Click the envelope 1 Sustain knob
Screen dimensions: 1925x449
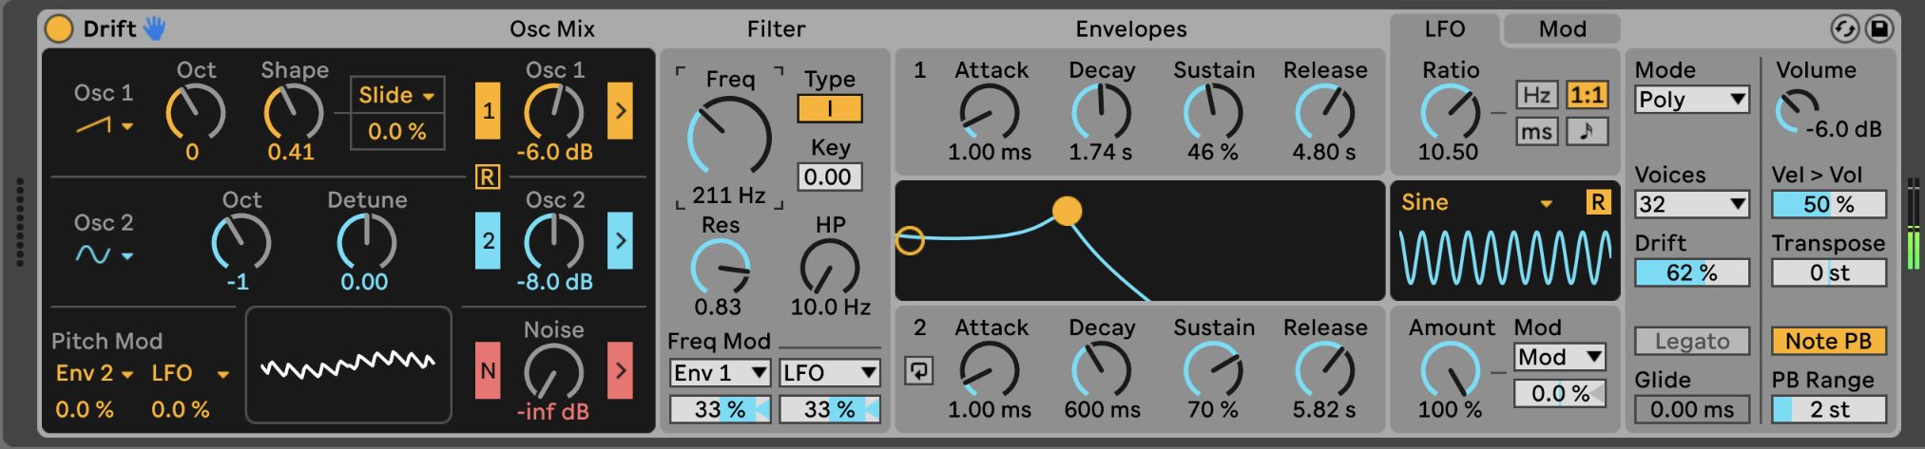(x=1213, y=113)
